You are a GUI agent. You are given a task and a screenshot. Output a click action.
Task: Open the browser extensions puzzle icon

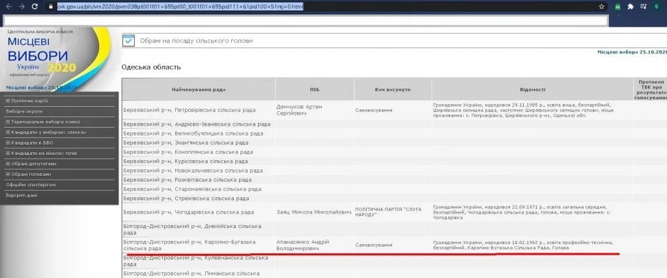(631, 6)
